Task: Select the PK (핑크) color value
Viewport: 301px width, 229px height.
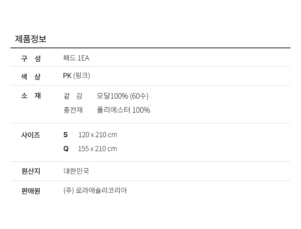Action: tap(76, 76)
